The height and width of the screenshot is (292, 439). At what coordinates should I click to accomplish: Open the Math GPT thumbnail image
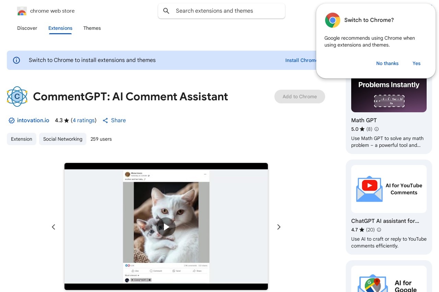(x=389, y=95)
